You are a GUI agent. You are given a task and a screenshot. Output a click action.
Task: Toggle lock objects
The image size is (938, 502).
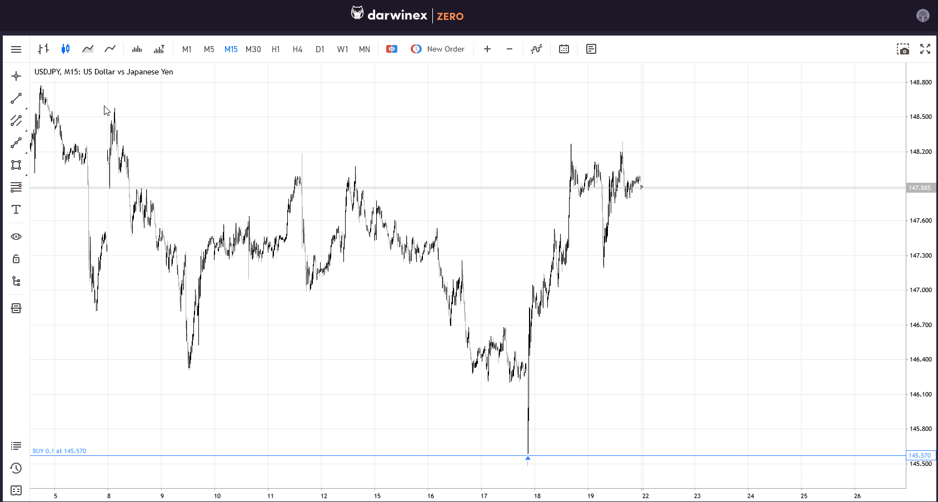[16, 259]
